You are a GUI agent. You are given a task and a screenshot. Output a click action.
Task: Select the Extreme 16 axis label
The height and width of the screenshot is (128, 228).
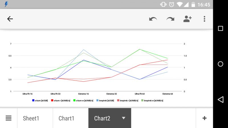point(84,94)
